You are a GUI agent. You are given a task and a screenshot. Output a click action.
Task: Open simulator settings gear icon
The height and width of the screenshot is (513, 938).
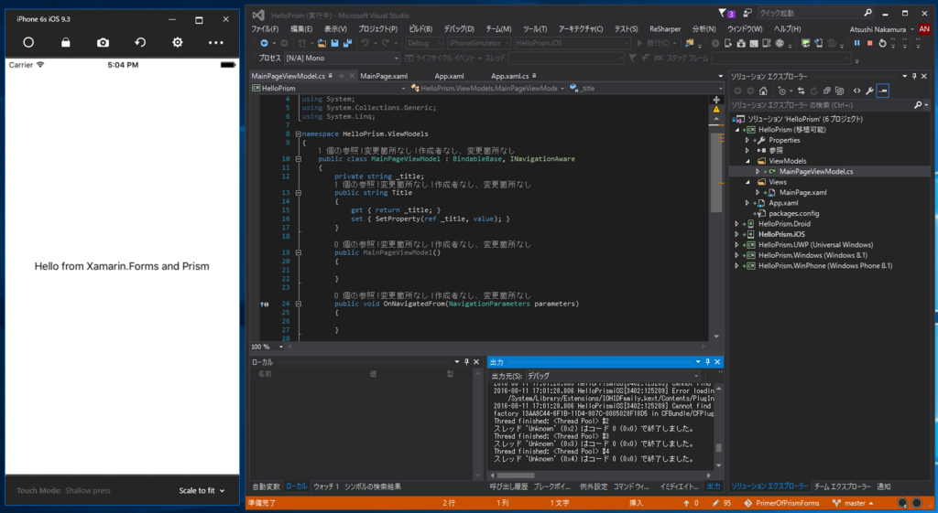178,42
